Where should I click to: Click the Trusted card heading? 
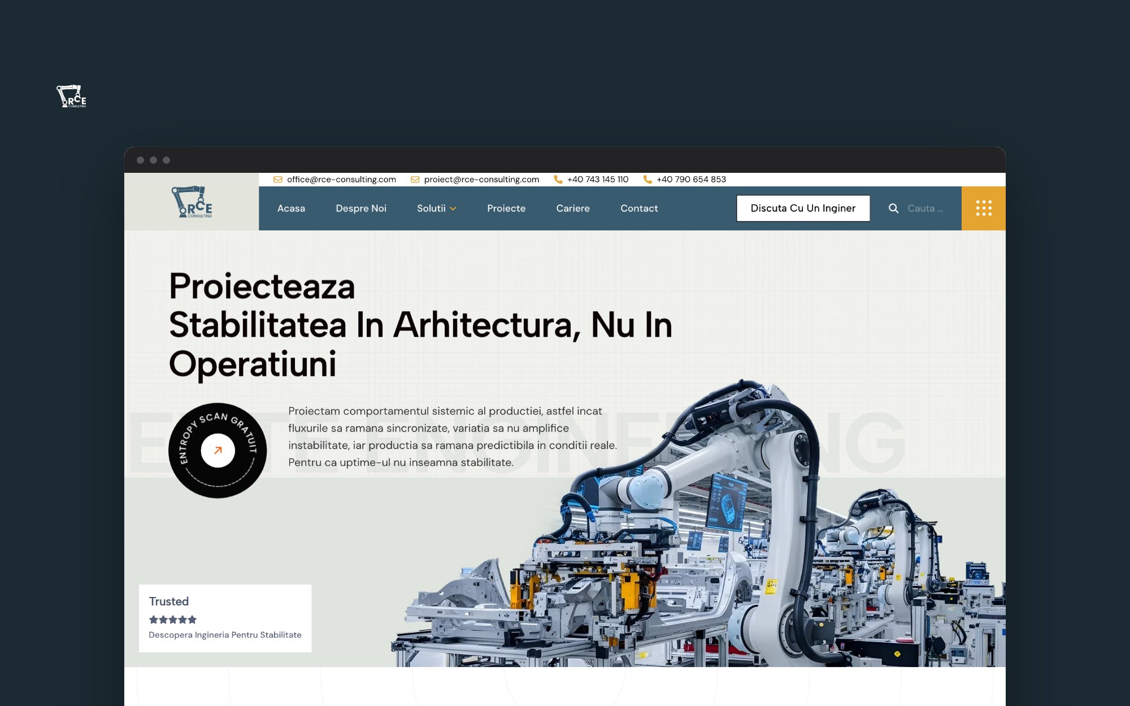(x=168, y=602)
